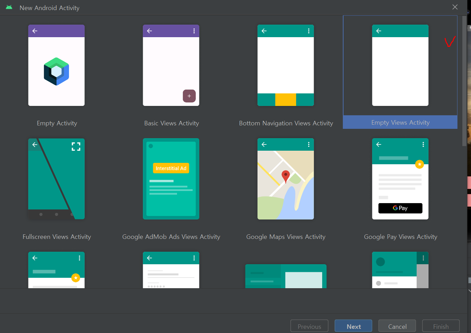Click red map pin in Google Maps preview
Viewport: 471px width, 333px height.
286,177
